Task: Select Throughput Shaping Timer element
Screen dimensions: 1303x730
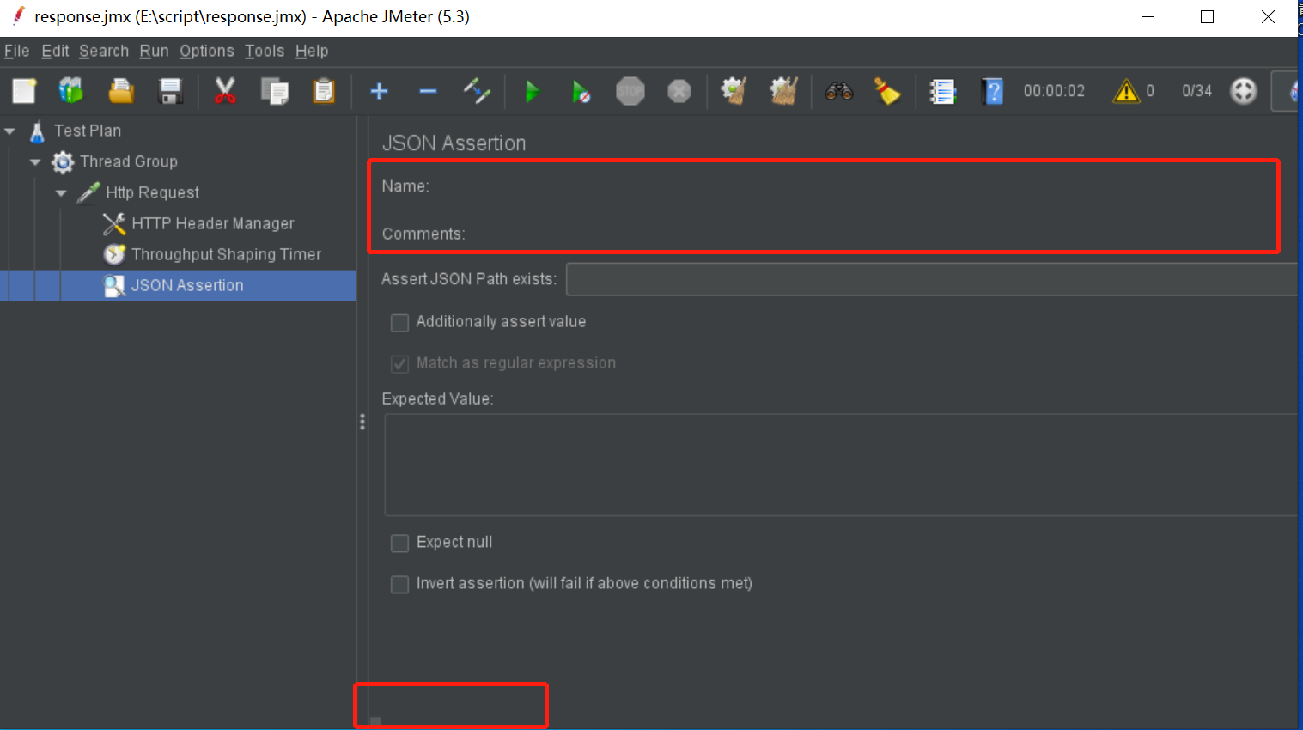Action: click(x=226, y=255)
